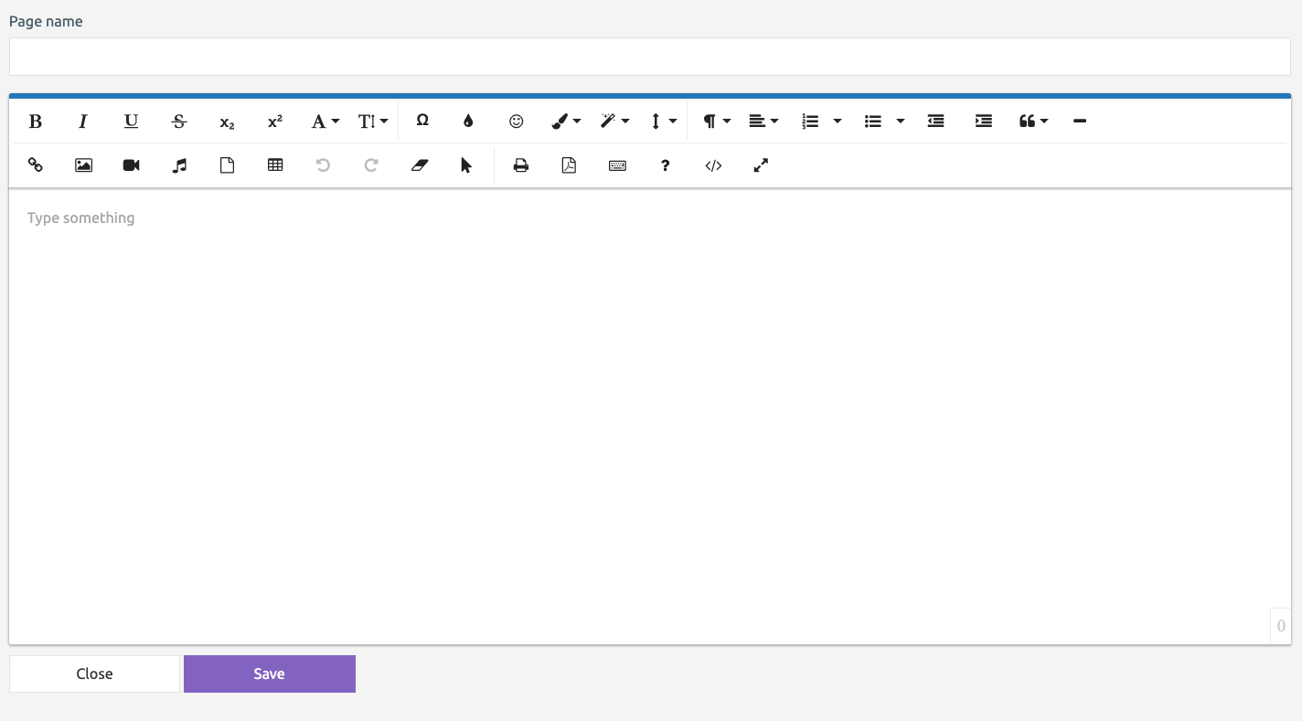The height and width of the screenshot is (721, 1302).
Task: Insert a video with camera icon
Action: pyautogui.click(x=132, y=165)
